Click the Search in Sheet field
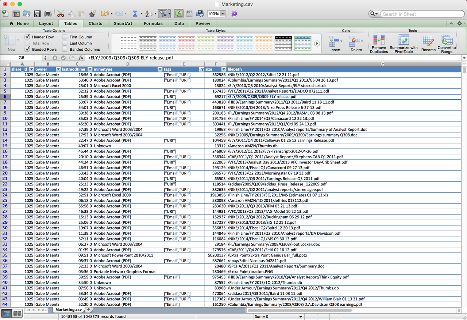The height and width of the screenshot is (320, 467). (x=422, y=14)
